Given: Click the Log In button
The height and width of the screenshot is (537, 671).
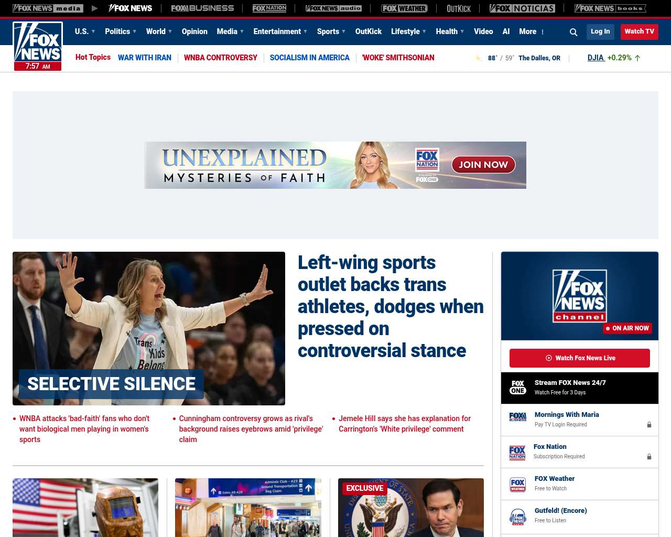Looking at the screenshot, I should pyautogui.click(x=600, y=31).
